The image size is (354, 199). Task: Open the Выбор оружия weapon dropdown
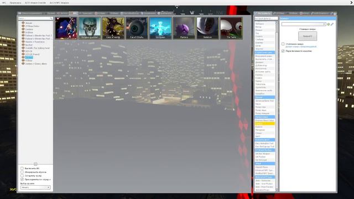35,187
